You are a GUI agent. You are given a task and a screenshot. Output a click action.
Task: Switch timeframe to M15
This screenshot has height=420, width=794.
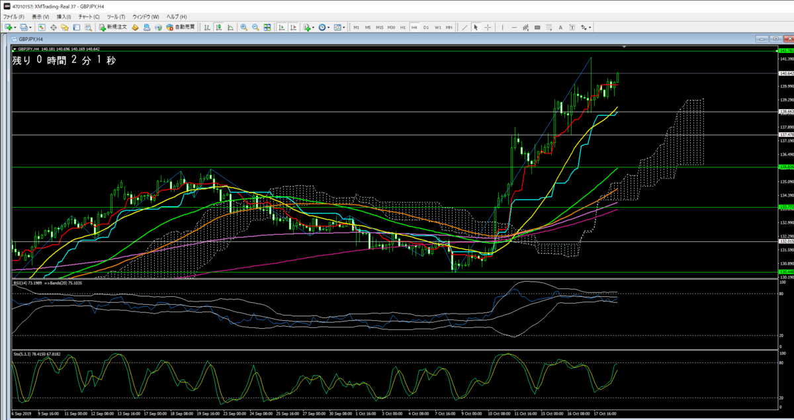(x=379, y=27)
